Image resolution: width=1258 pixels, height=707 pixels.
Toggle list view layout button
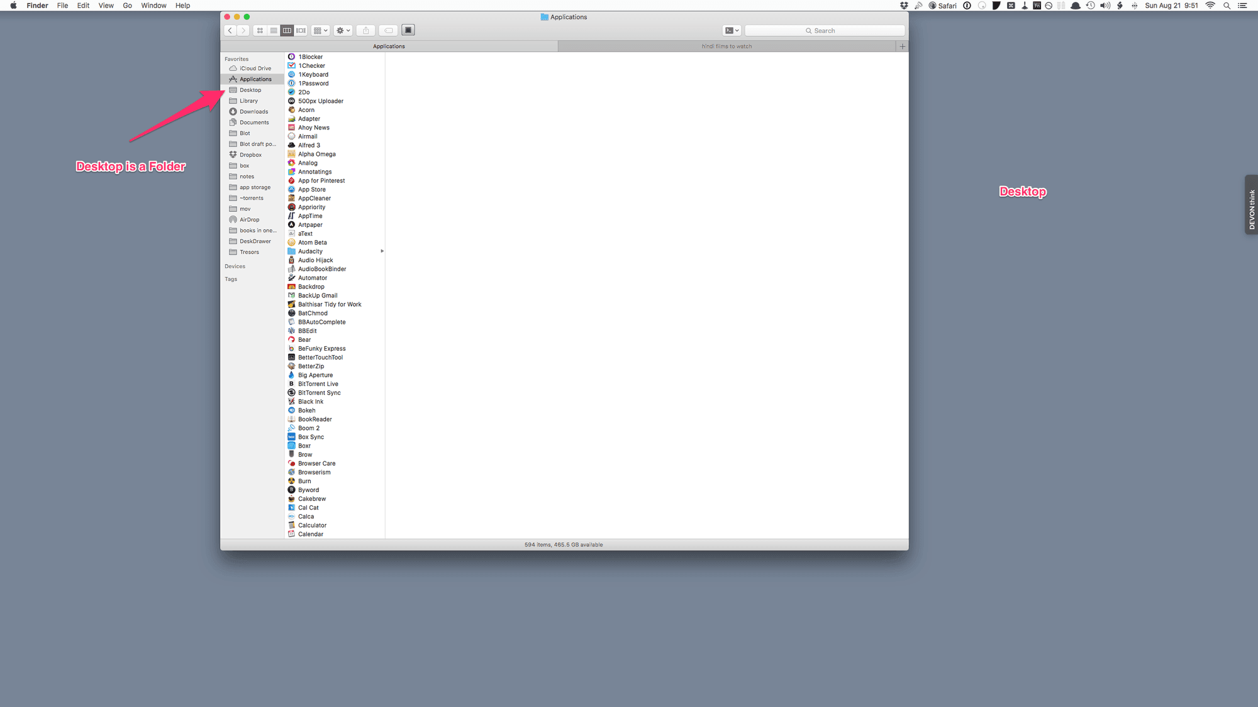(274, 30)
